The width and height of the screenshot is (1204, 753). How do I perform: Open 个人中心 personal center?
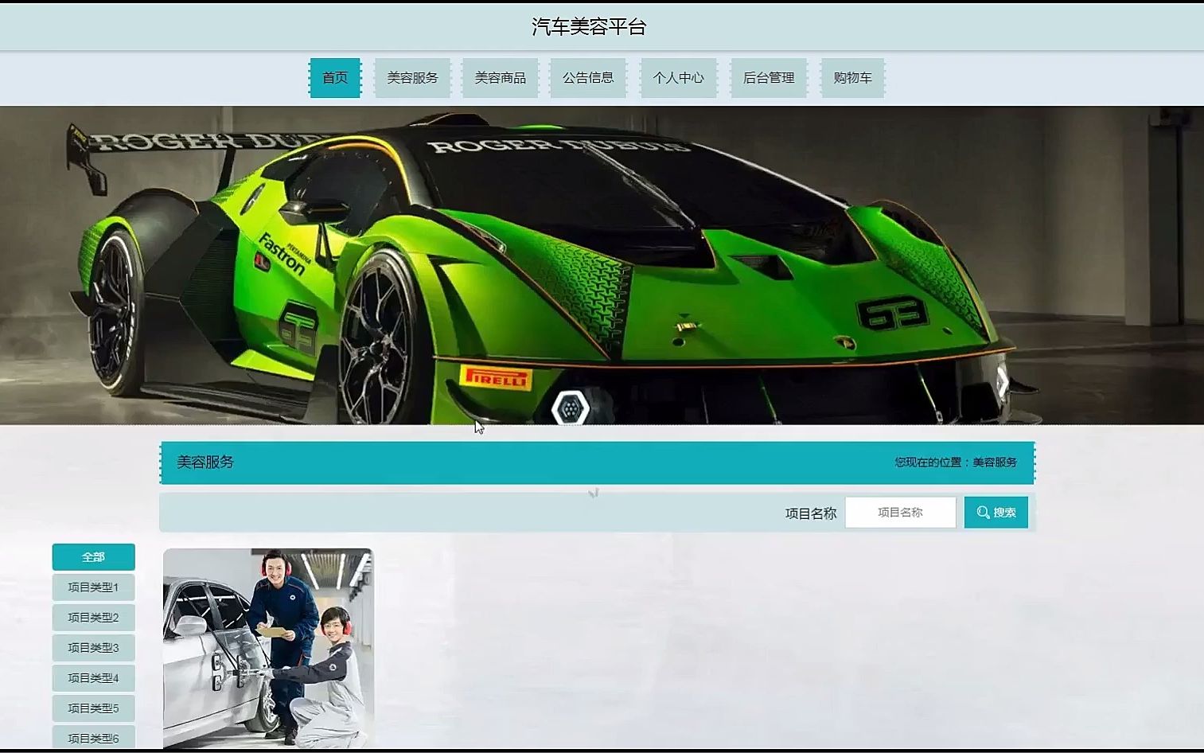[678, 78]
